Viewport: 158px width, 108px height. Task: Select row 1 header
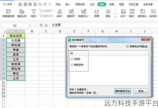click(3, 36)
